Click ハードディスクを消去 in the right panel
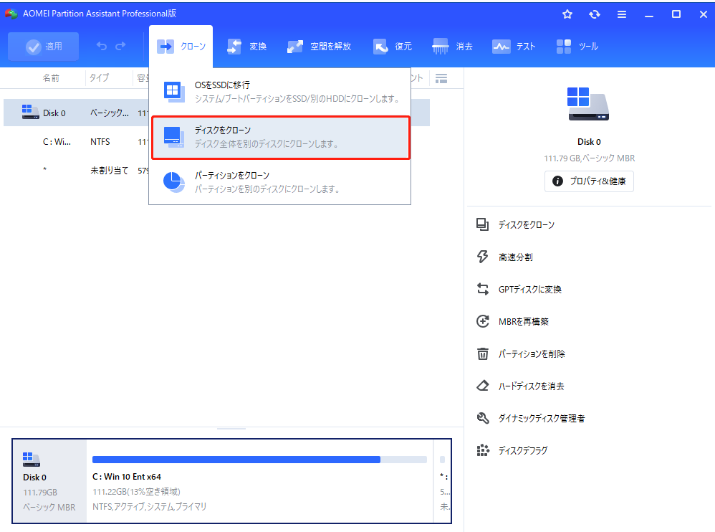 pyautogui.click(x=531, y=386)
